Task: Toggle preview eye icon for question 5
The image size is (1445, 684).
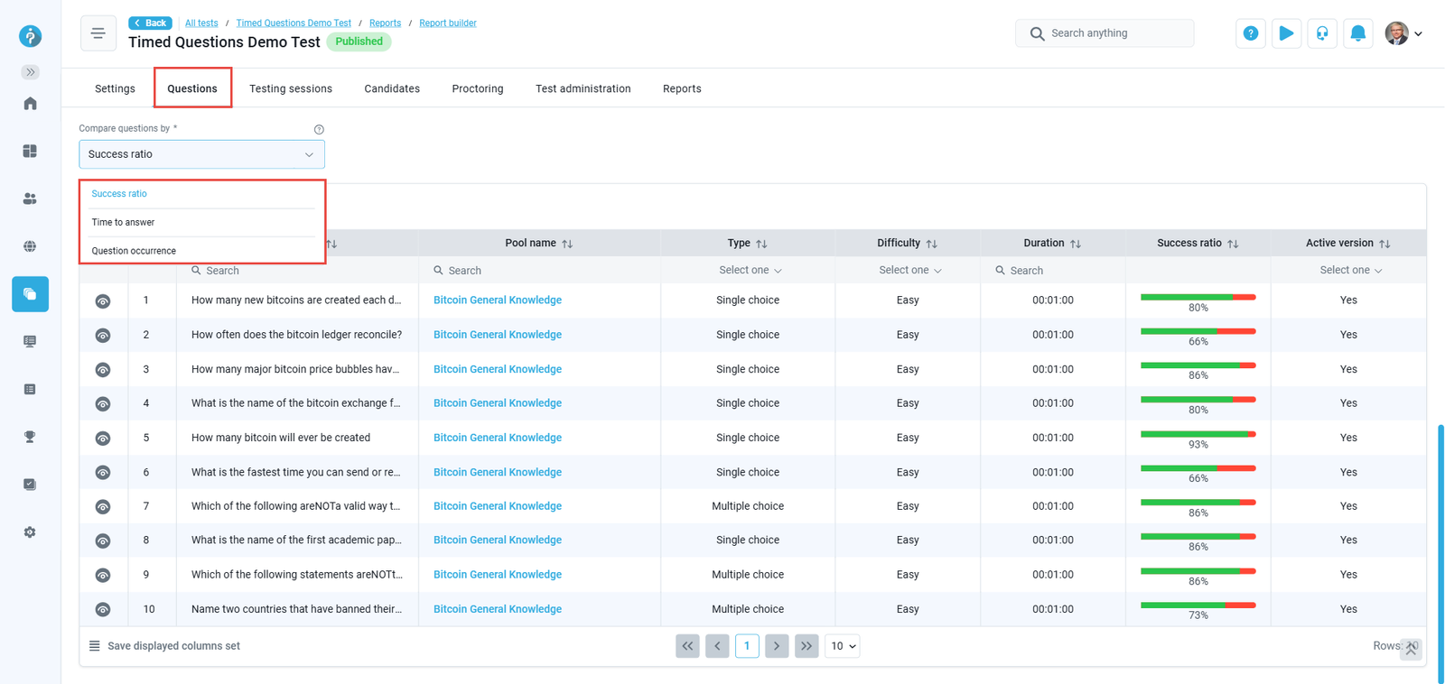Action: pyautogui.click(x=103, y=439)
